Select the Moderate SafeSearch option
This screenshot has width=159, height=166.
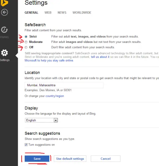click(26, 42)
